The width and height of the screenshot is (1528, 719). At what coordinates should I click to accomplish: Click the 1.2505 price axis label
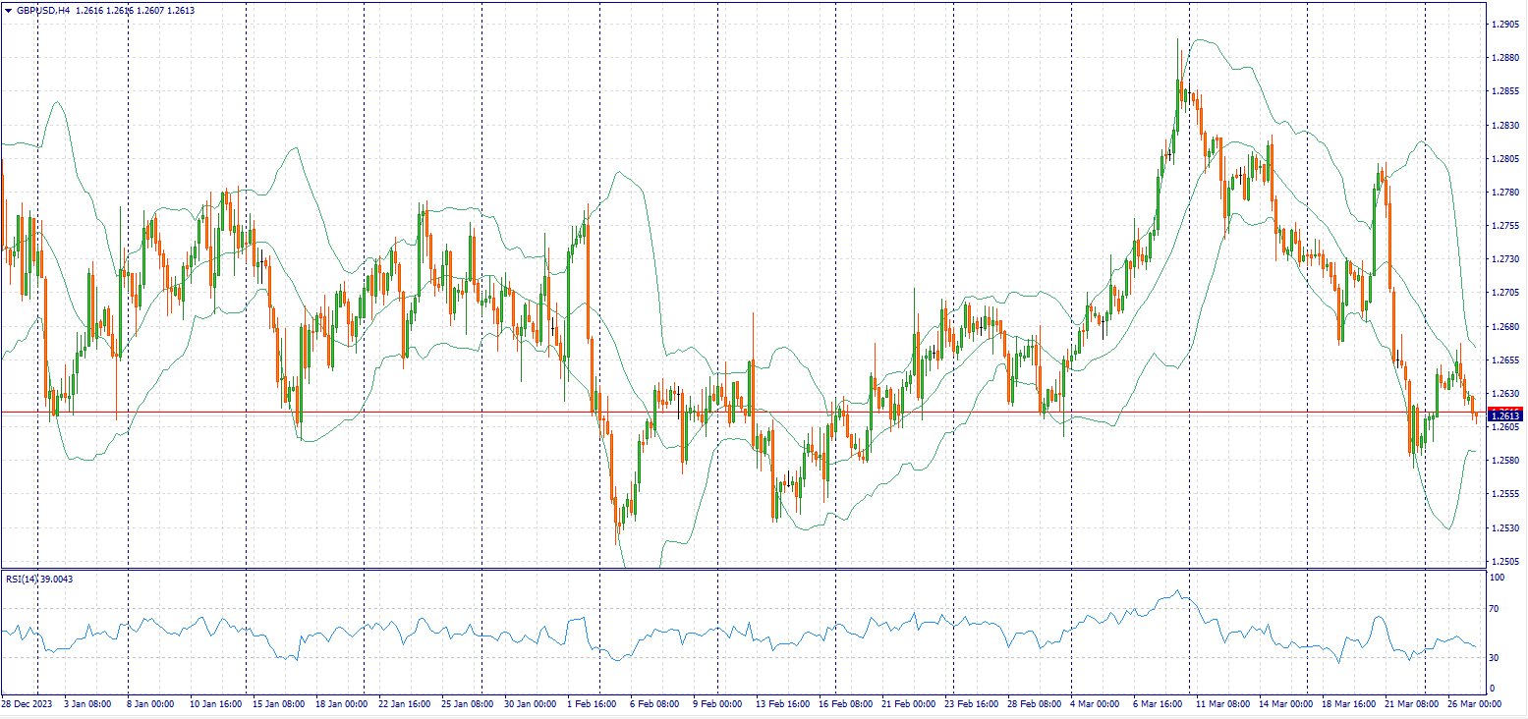(x=1504, y=562)
